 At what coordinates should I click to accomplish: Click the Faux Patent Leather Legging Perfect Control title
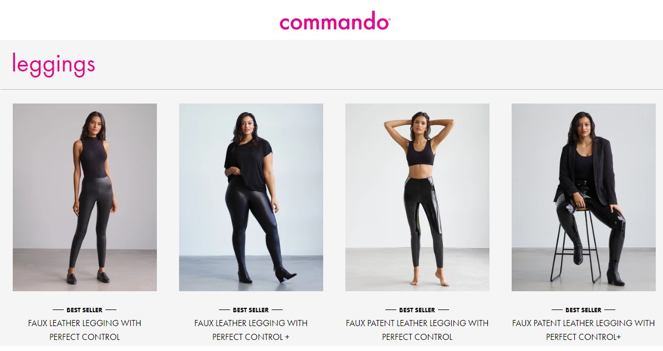(417, 330)
